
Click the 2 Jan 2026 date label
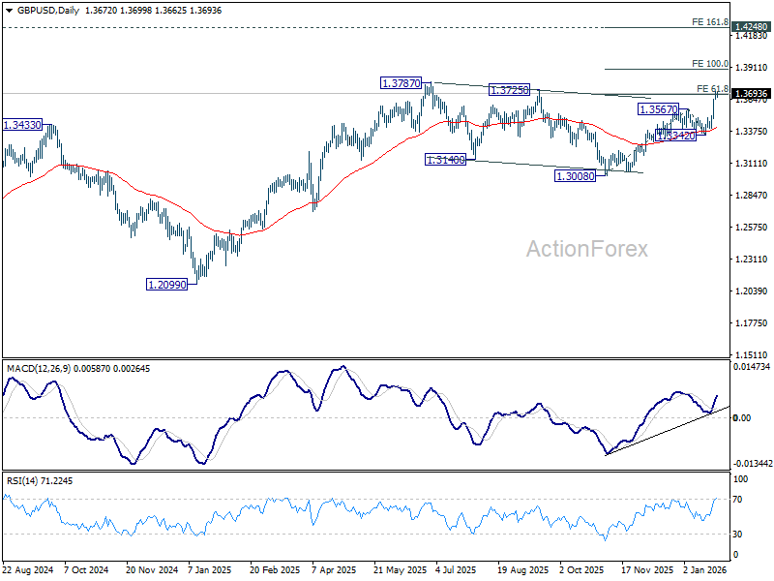coord(705,569)
